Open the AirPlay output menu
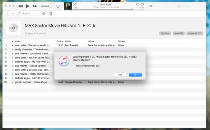 pos(58,6)
